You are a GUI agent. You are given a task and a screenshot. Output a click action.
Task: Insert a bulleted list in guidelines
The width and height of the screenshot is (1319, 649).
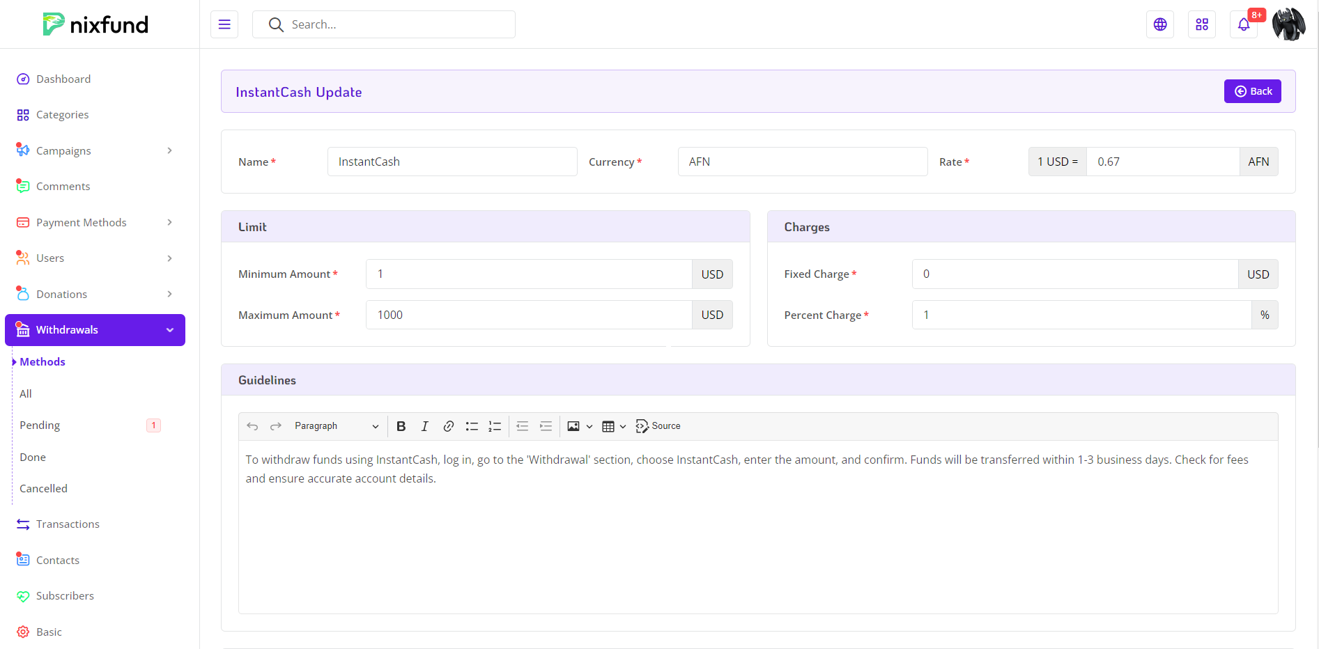472,426
